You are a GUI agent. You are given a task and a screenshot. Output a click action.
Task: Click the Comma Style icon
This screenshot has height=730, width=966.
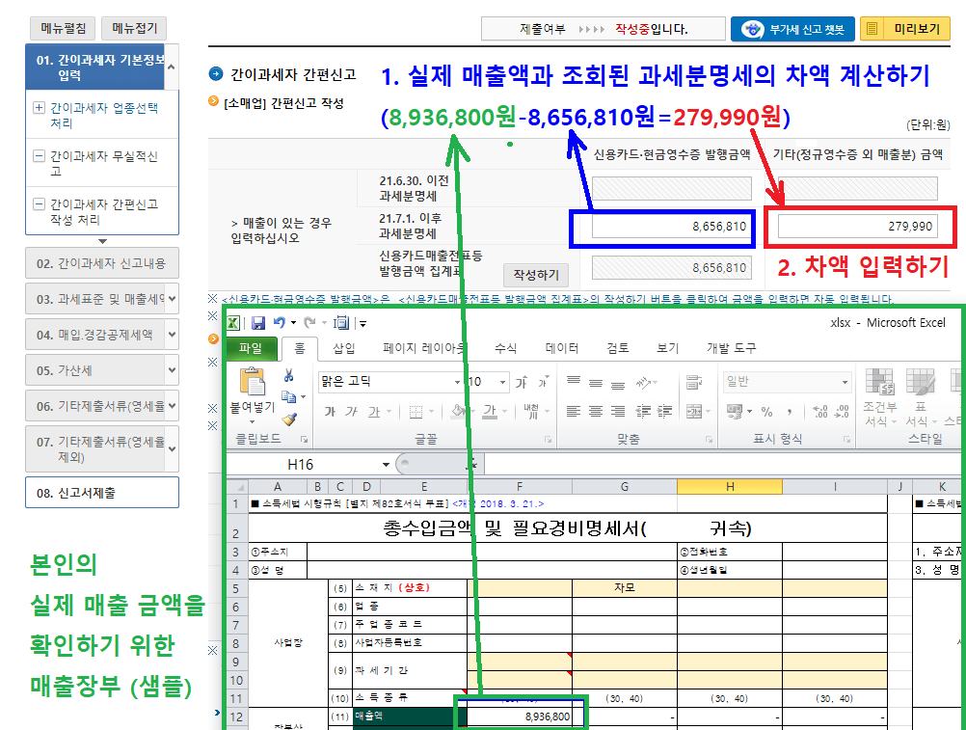click(x=789, y=411)
